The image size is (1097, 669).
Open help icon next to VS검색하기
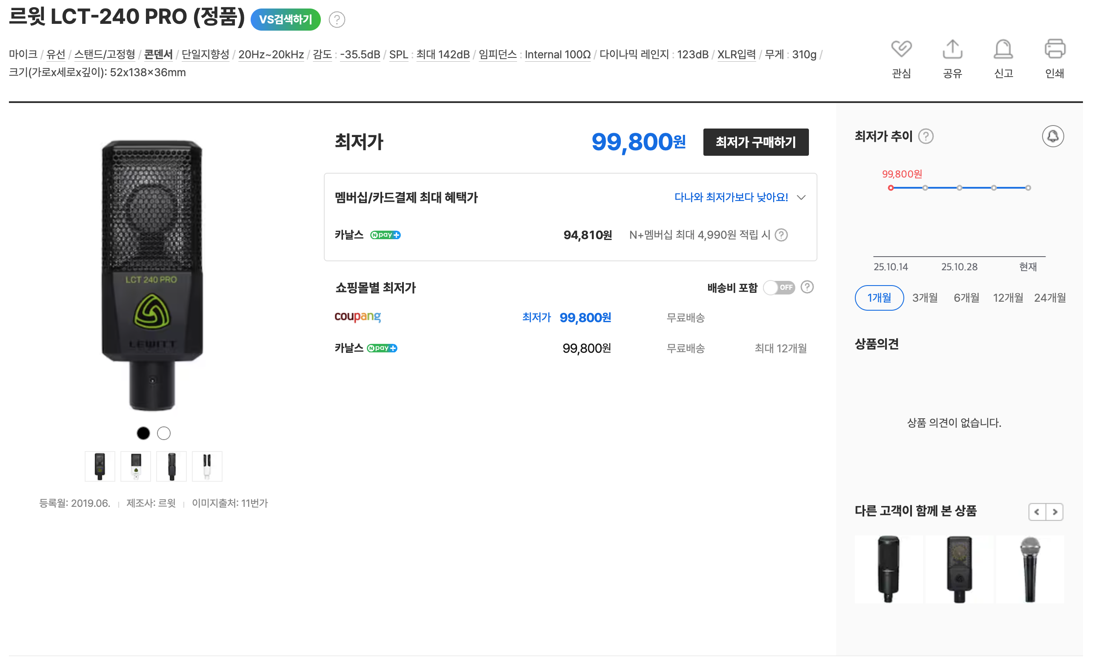pyautogui.click(x=337, y=20)
